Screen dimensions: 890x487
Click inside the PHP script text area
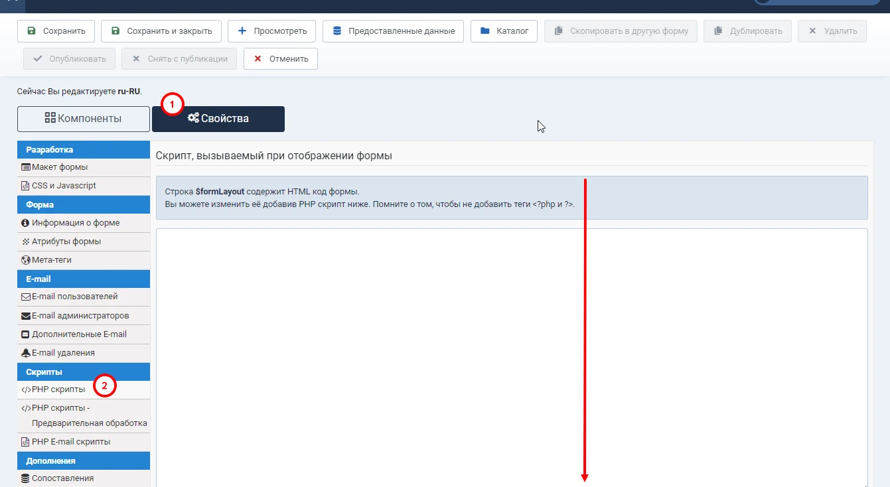coord(512,358)
